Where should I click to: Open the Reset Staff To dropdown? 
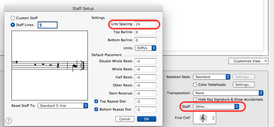point(63,106)
